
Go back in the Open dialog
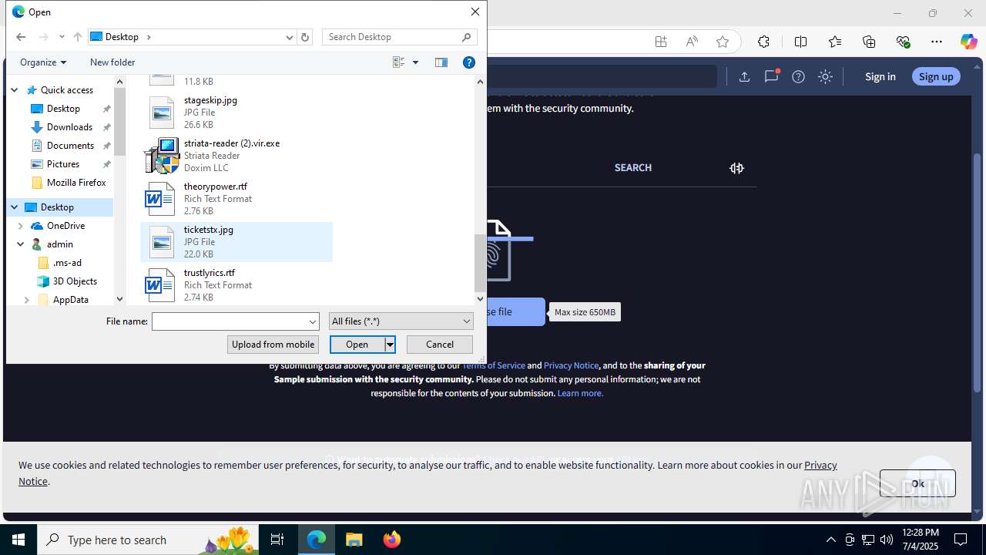click(x=21, y=37)
